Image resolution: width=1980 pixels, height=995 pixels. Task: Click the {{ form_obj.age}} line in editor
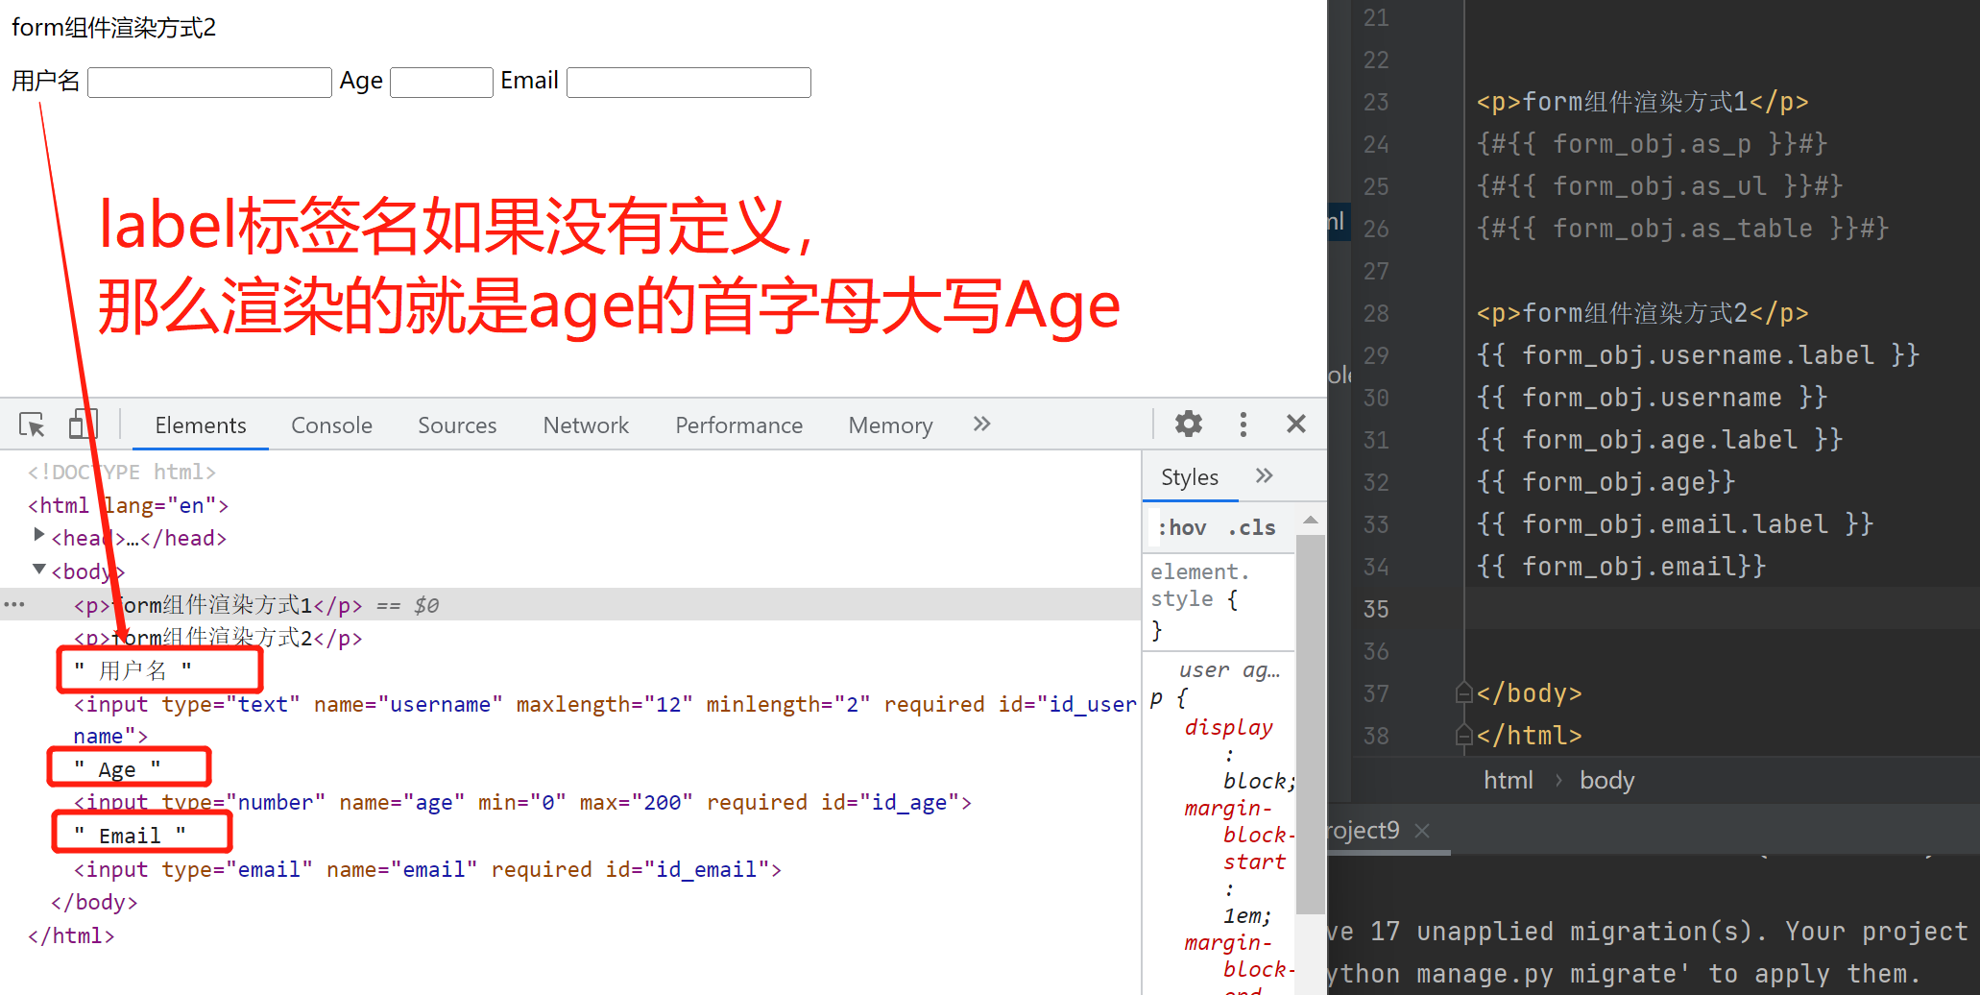pos(1606,482)
